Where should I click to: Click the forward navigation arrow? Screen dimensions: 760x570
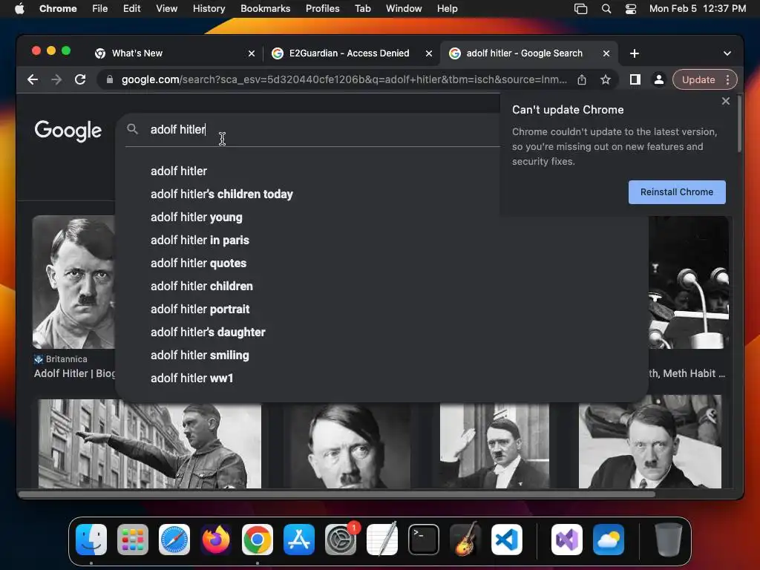(56, 79)
